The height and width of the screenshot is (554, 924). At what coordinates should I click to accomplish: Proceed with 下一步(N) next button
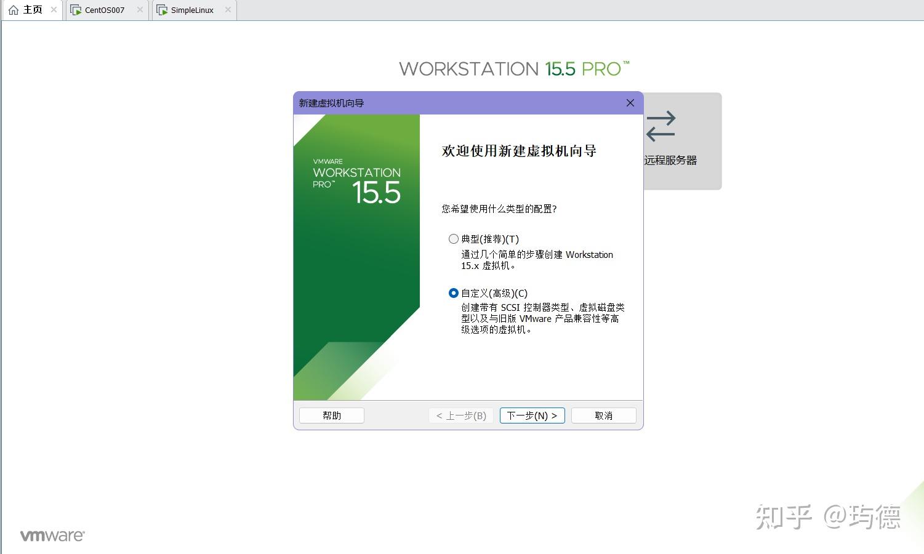click(x=532, y=415)
